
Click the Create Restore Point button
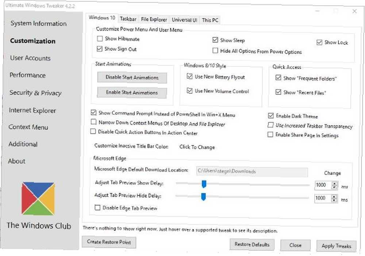109,242
